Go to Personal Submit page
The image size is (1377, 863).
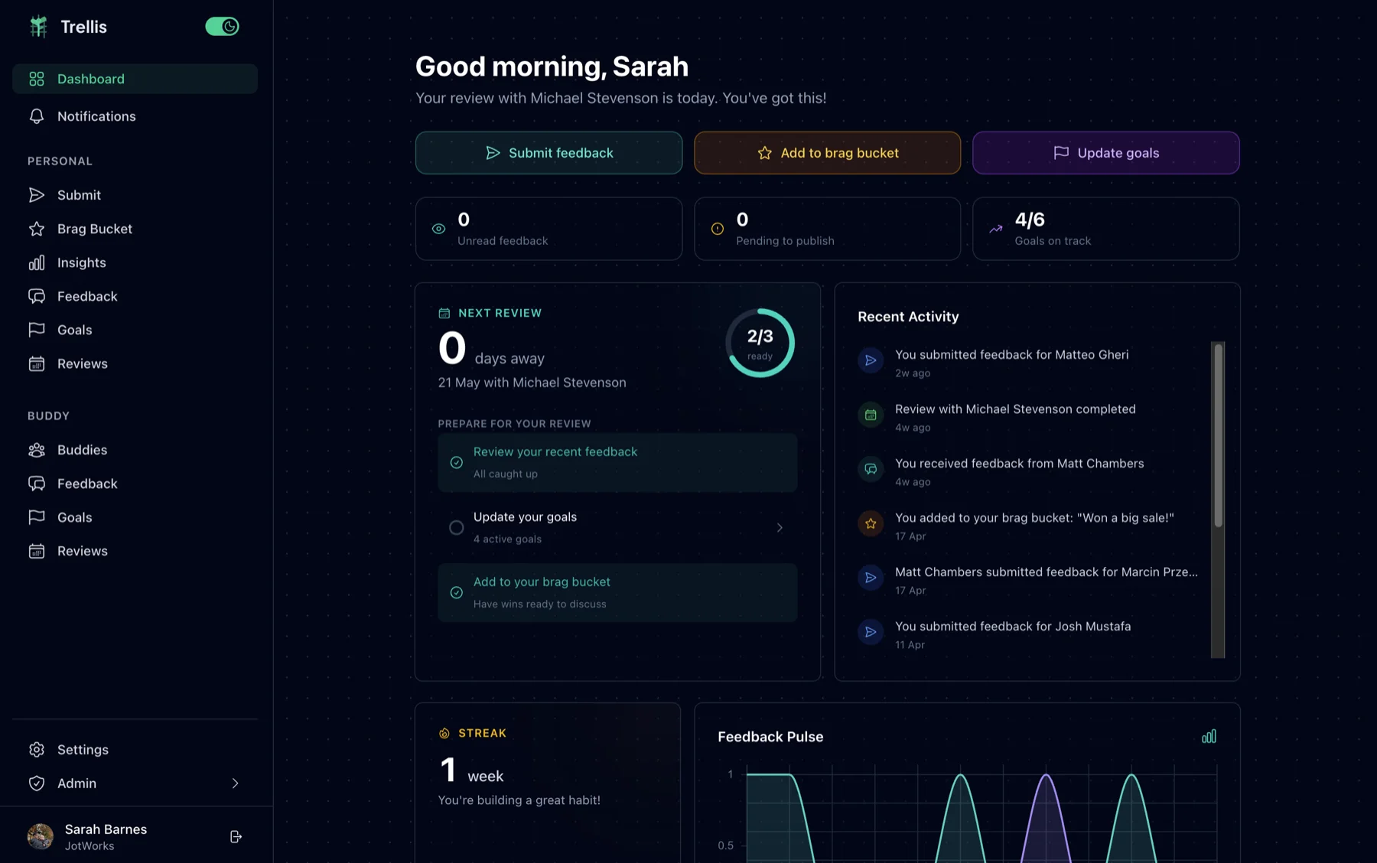[x=135, y=195]
